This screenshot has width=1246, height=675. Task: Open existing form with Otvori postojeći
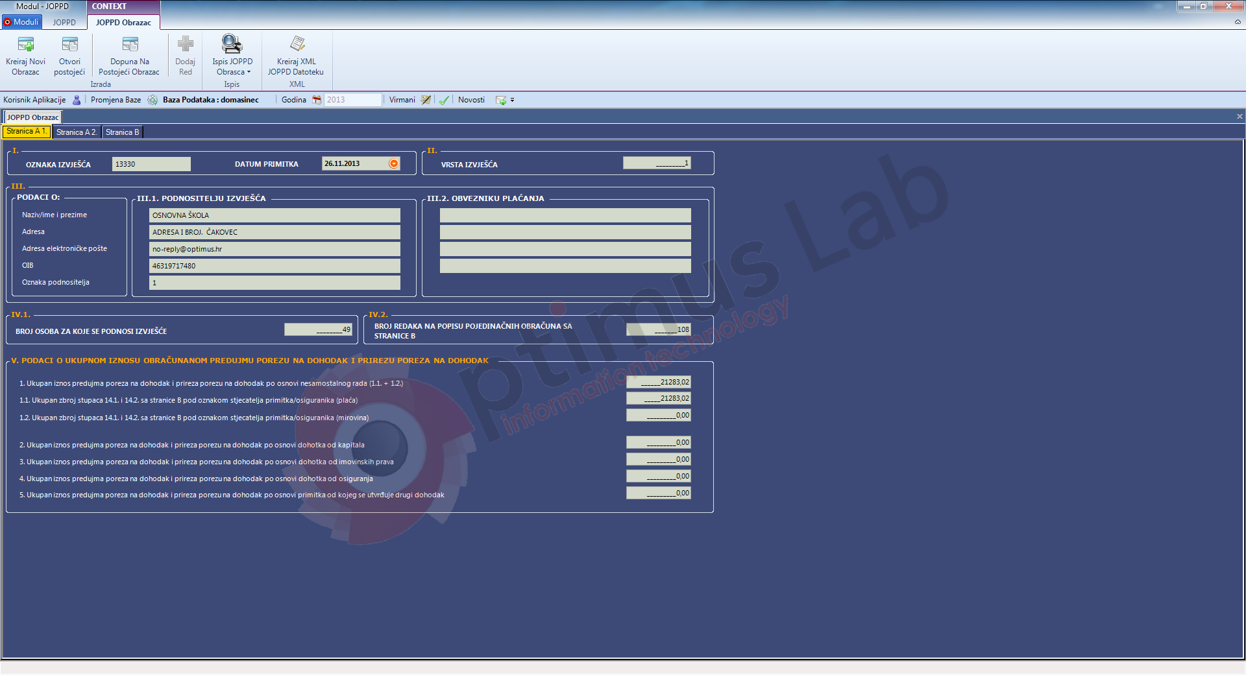[x=69, y=45]
